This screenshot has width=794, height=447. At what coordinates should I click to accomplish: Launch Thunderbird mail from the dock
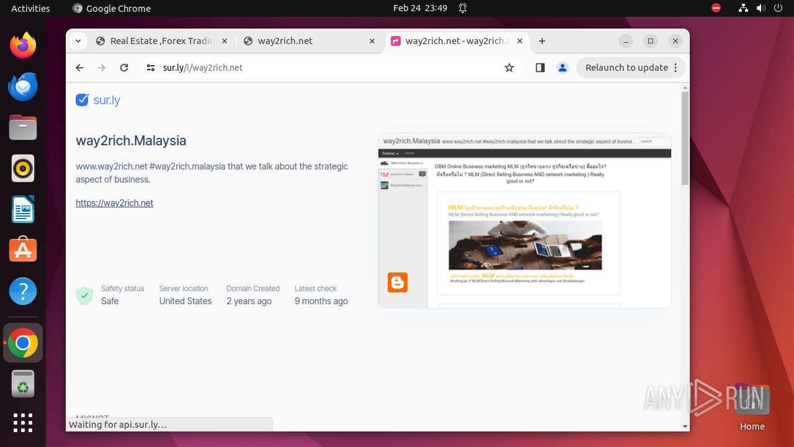[23, 86]
